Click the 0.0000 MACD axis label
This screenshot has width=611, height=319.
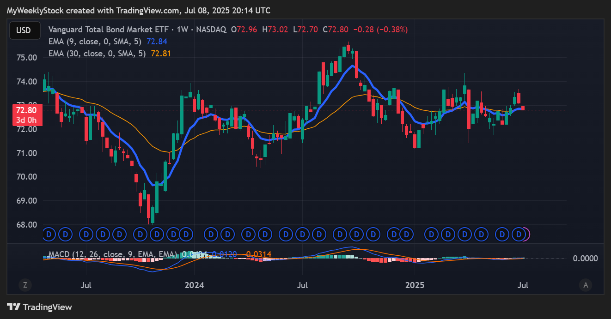tap(585, 259)
